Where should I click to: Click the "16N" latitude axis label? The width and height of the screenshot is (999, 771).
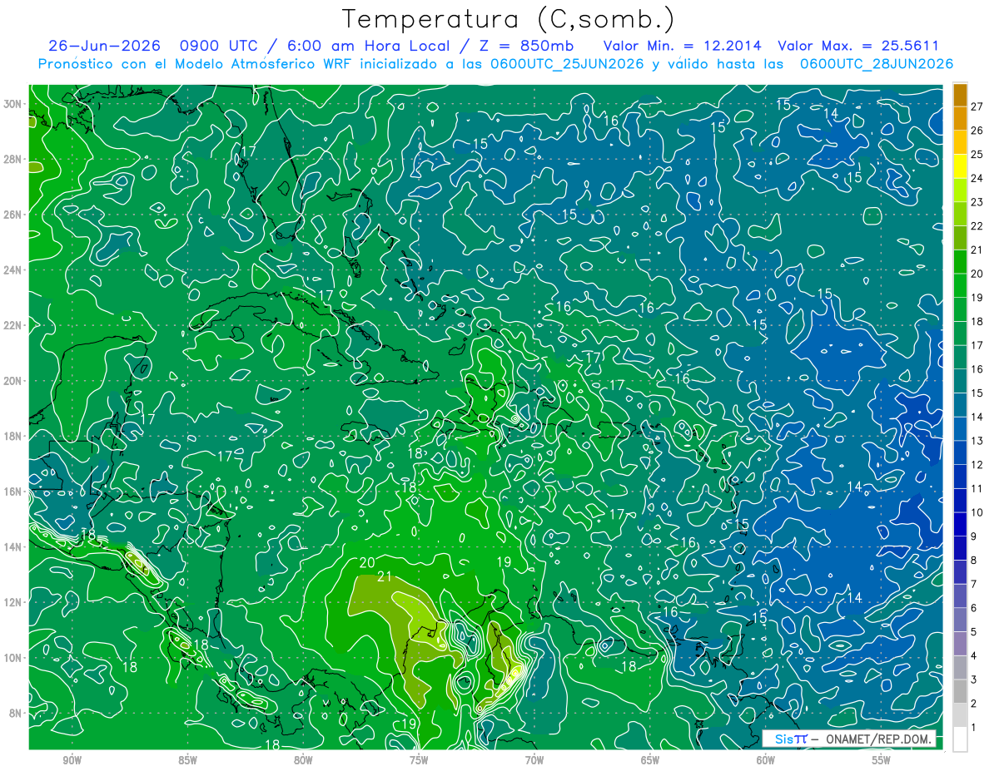pyautogui.click(x=12, y=492)
